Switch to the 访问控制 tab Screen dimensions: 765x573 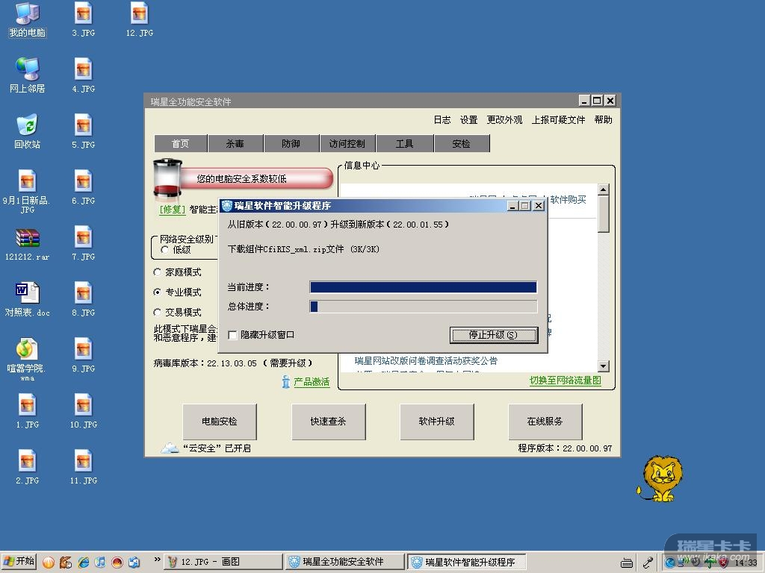point(347,144)
